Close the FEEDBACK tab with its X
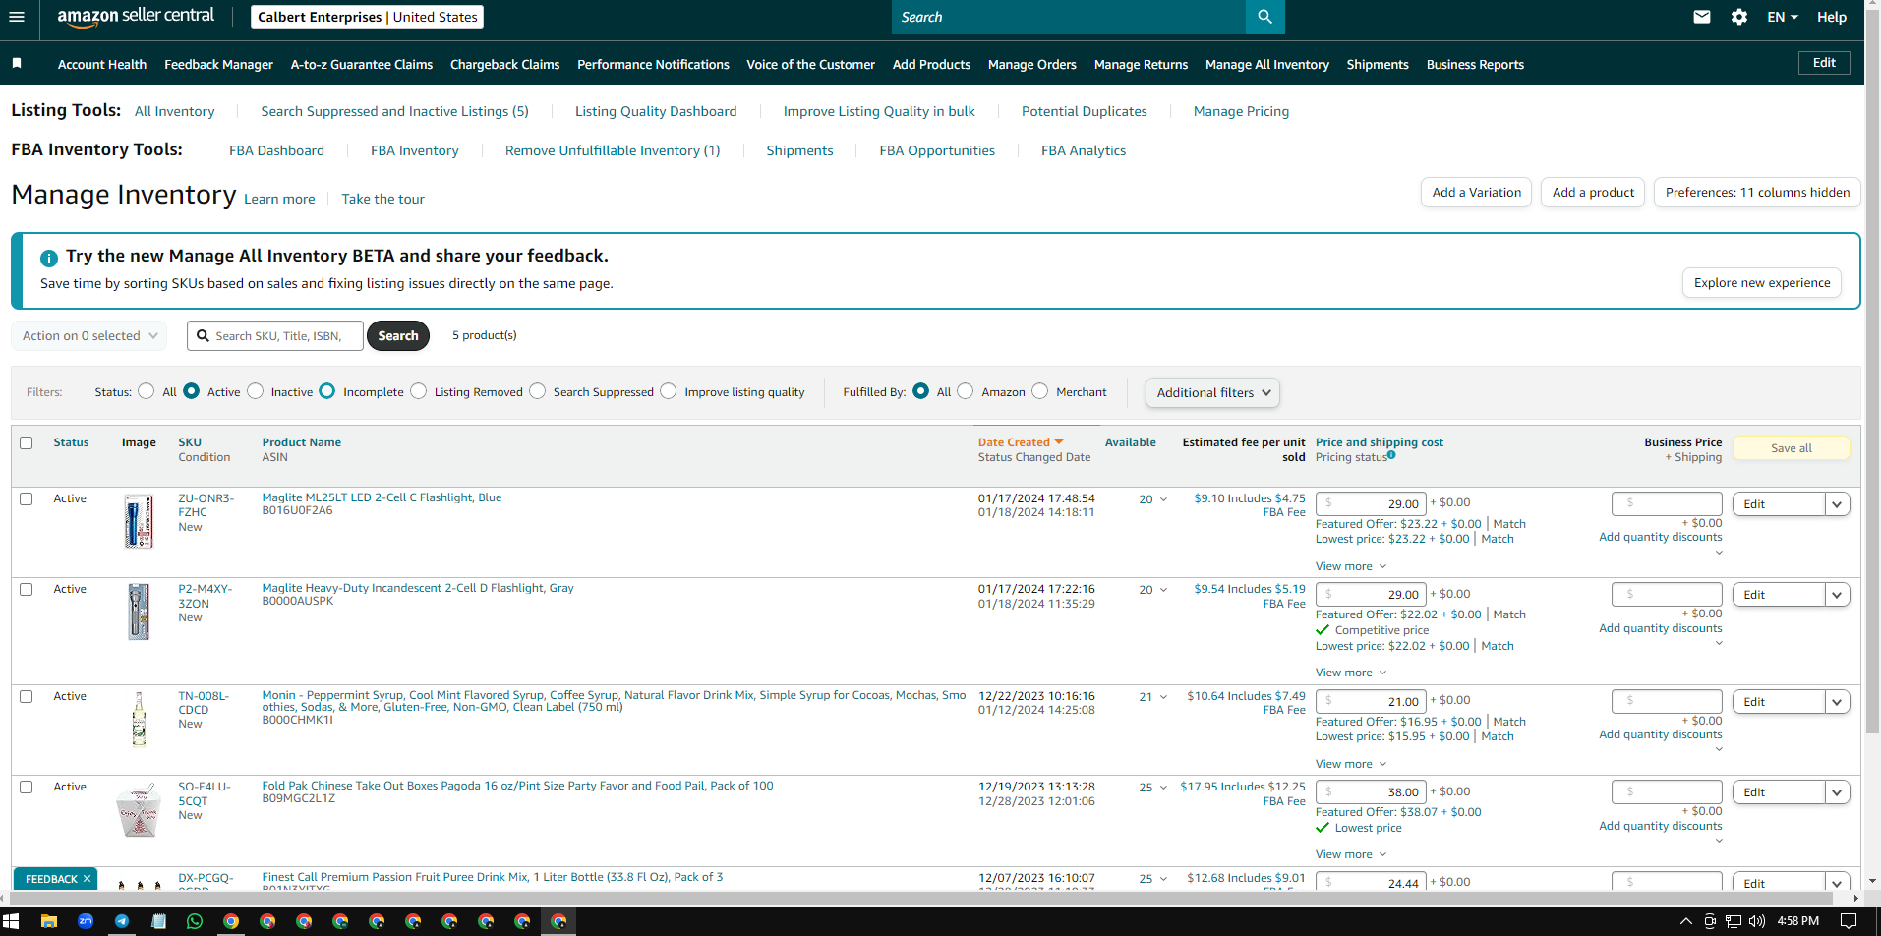Viewport: 1881px width, 936px height. coord(87,879)
